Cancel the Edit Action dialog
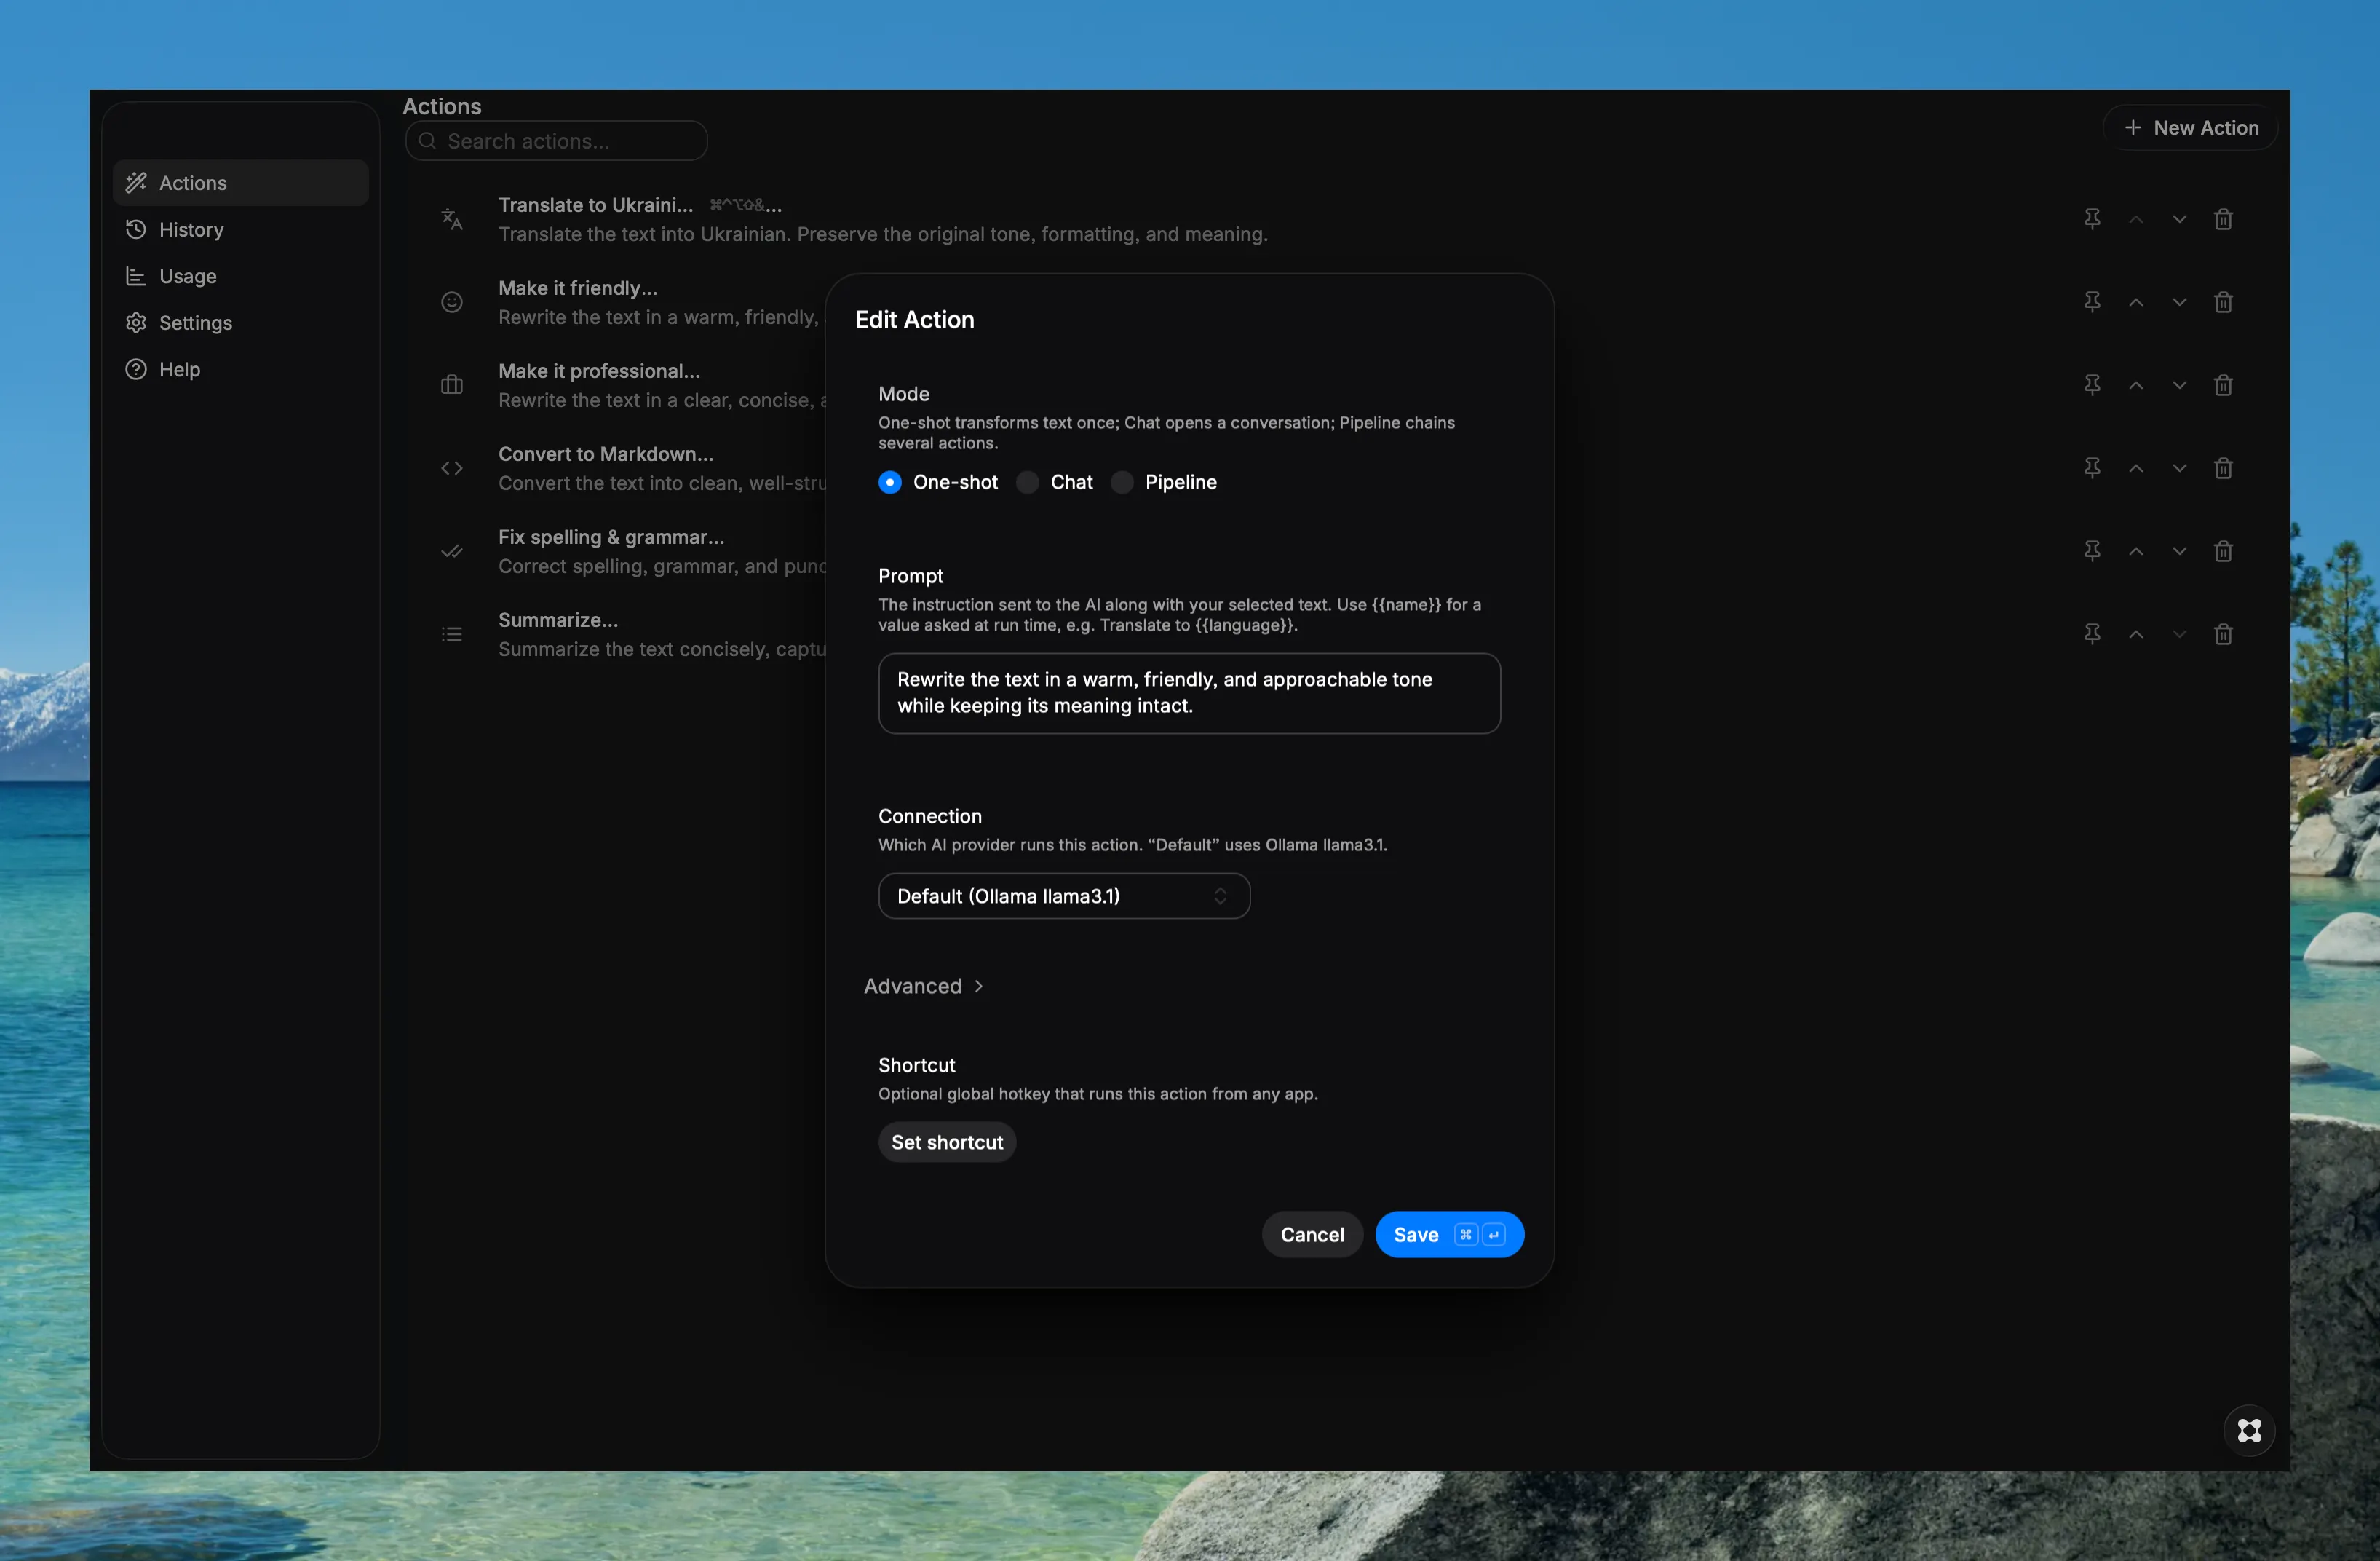 (x=1312, y=1235)
